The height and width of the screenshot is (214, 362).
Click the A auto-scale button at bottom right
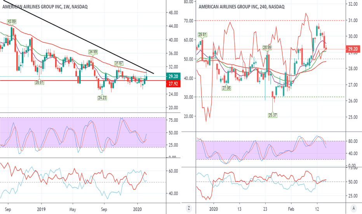coord(353,208)
